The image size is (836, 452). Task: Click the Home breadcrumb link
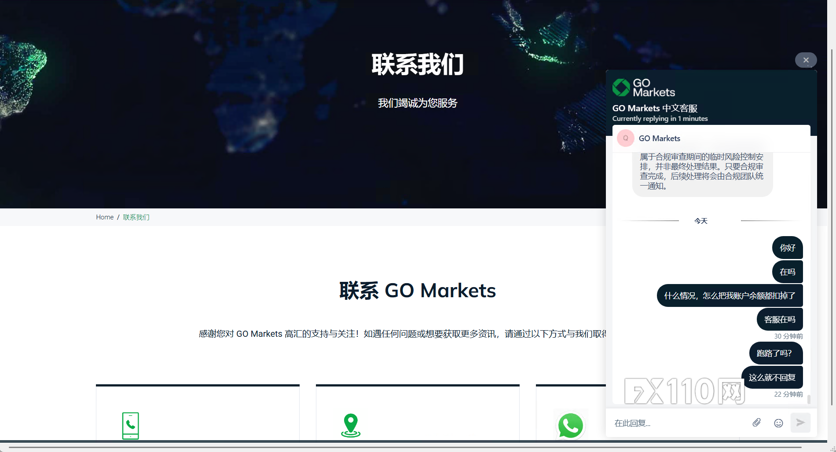point(105,217)
